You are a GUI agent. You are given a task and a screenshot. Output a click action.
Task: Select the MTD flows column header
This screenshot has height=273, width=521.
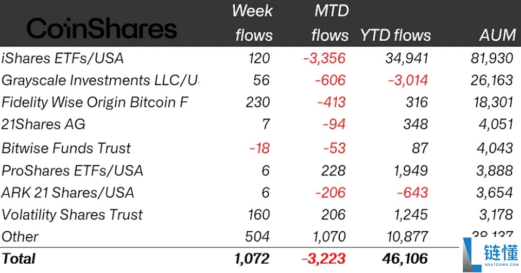point(330,23)
